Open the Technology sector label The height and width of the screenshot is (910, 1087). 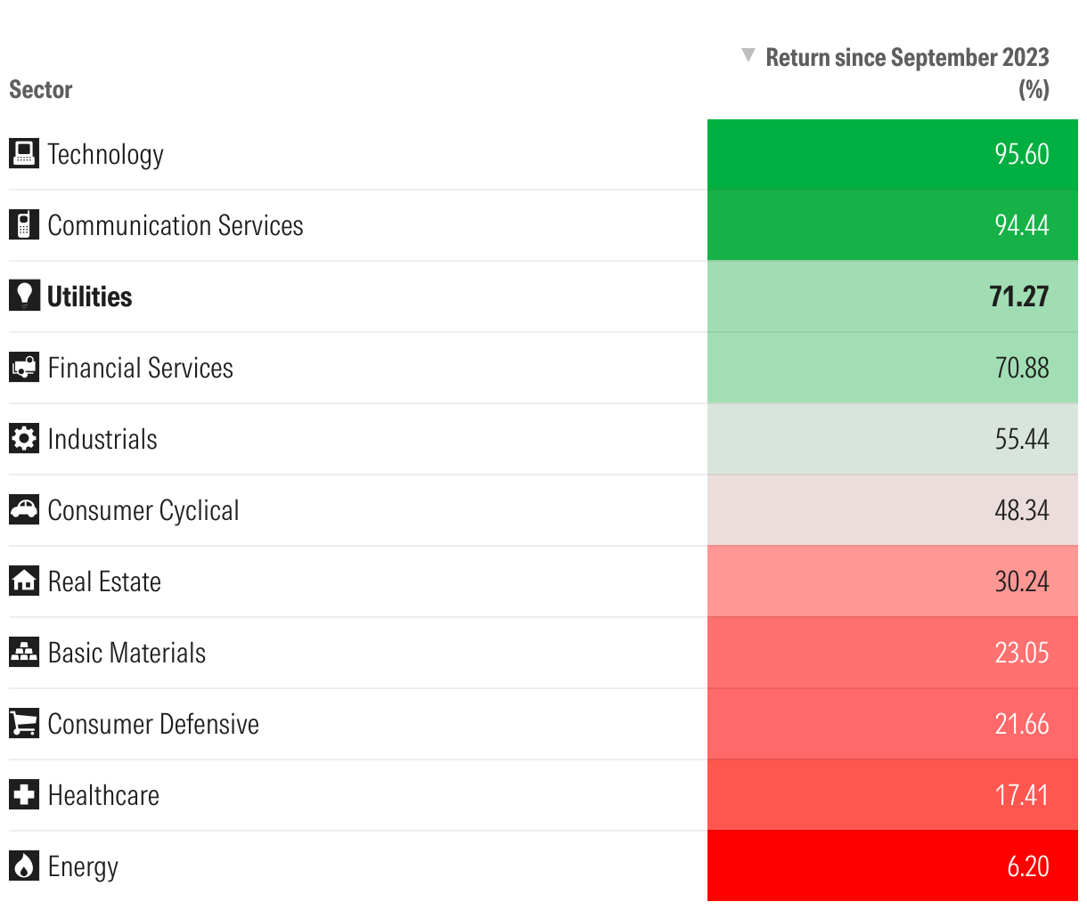[106, 154]
